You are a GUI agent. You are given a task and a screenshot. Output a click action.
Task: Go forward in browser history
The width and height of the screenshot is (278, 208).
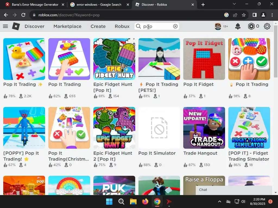(x=15, y=15)
